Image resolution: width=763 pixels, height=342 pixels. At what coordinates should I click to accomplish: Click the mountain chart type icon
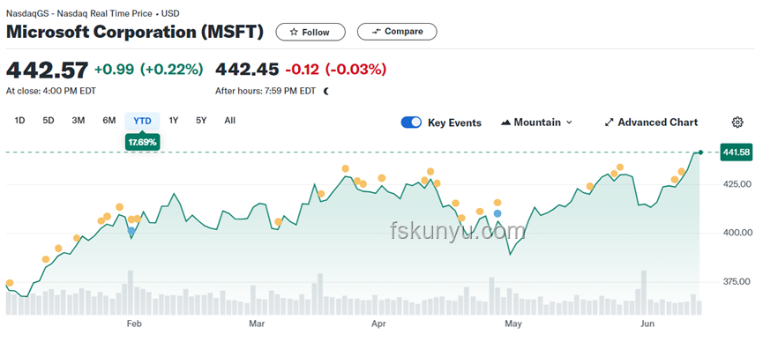pyautogui.click(x=505, y=123)
